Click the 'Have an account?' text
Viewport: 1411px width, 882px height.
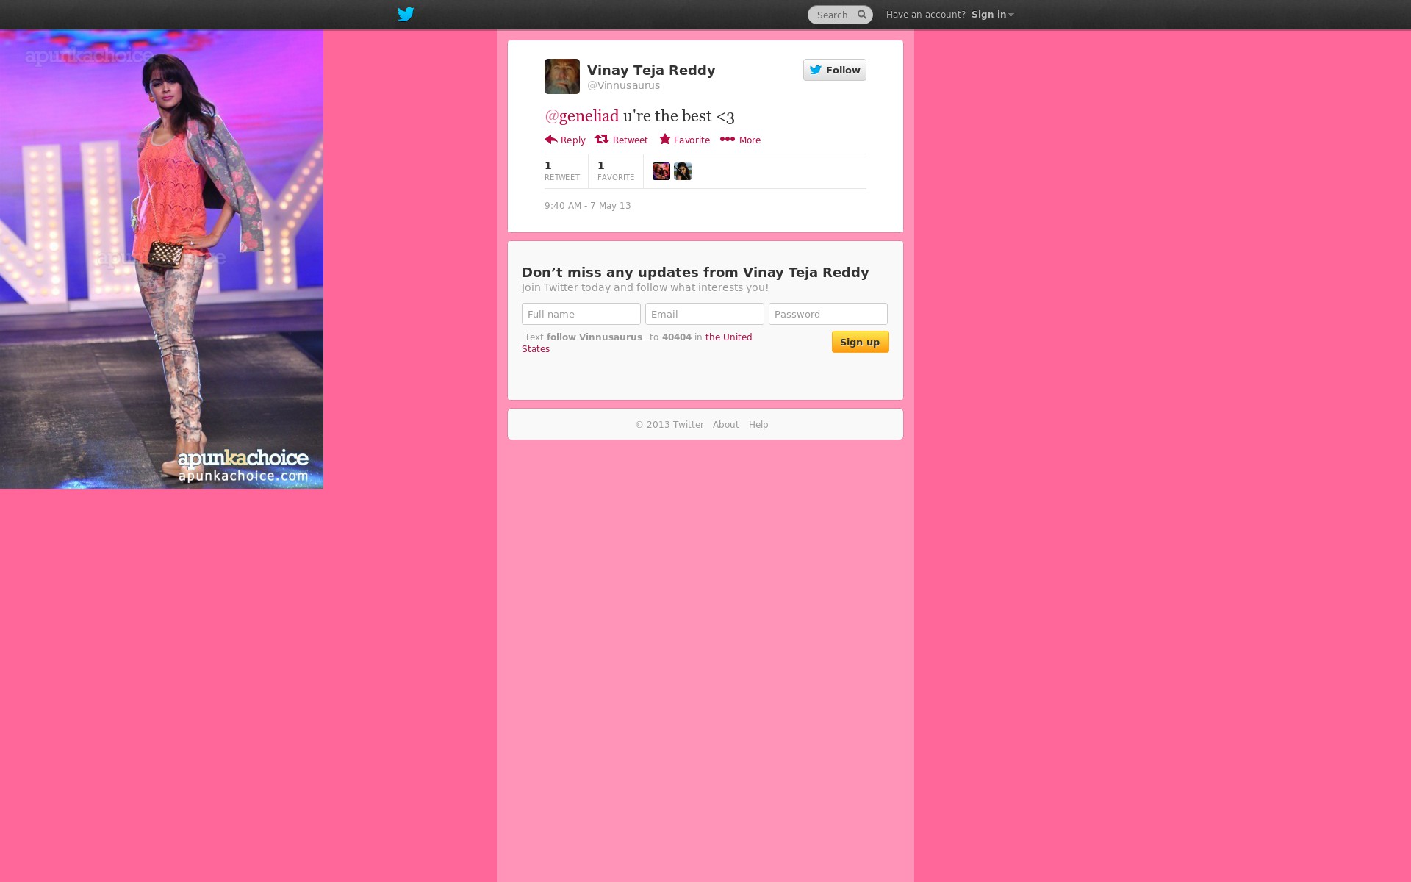(926, 15)
